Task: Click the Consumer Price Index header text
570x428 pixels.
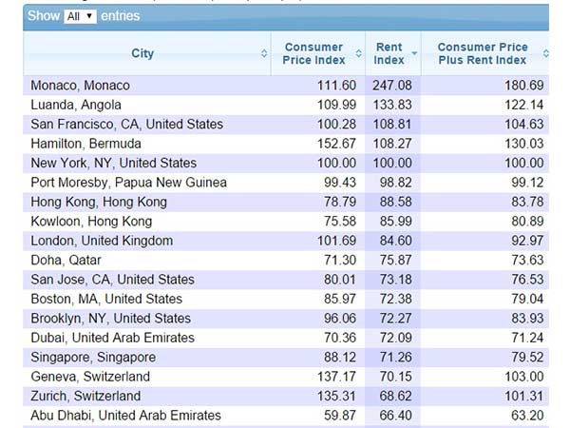Action: pos(313,54)
